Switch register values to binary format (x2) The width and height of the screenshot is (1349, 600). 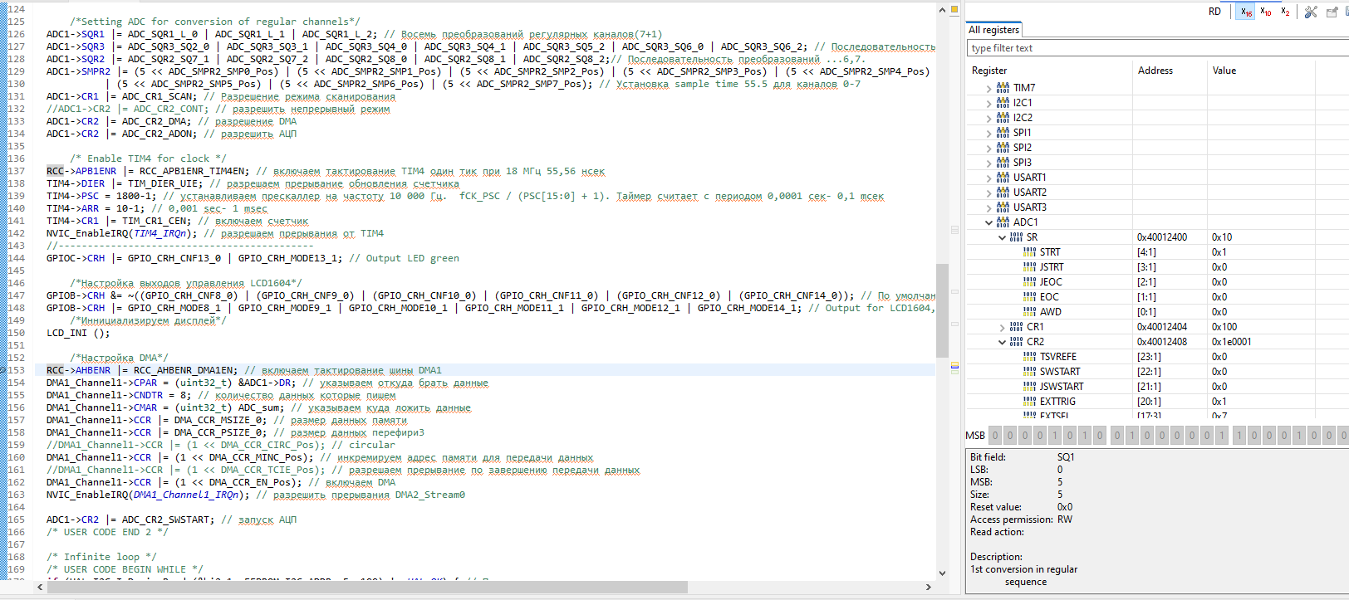coord(1285,12)
